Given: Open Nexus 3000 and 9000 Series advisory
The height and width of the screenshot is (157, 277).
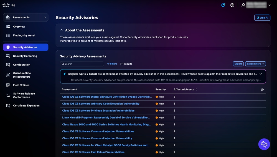Looking at the screenshot, I should [106, 124].
